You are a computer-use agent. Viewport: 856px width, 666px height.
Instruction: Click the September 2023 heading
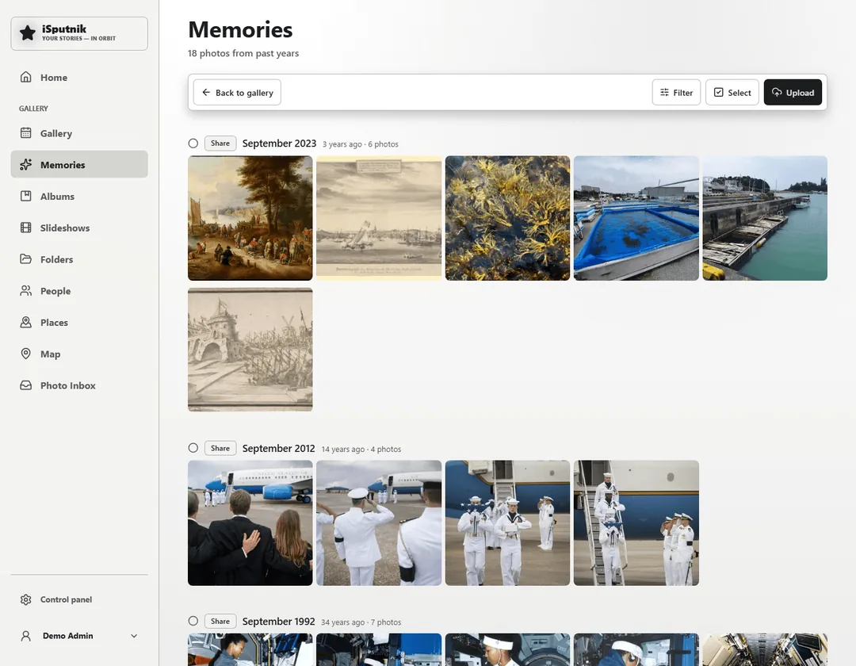279,143
